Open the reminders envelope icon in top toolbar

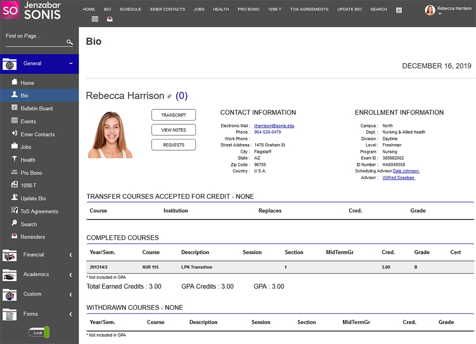(x=110, y=19)
